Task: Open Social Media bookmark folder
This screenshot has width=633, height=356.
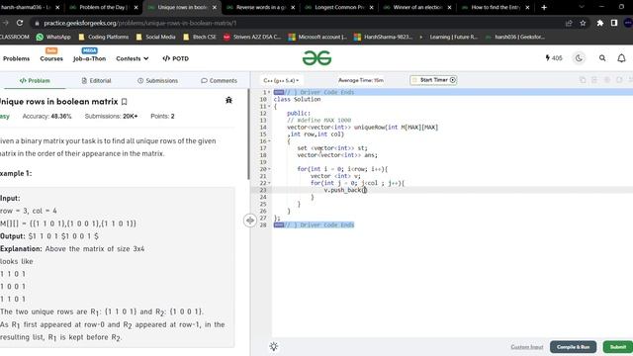Action: (156, 37)
